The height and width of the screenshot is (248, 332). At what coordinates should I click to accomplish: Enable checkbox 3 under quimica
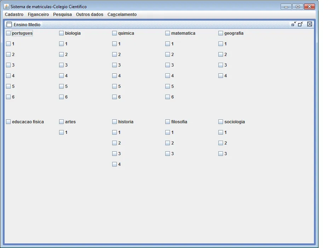tap(115, 65)
